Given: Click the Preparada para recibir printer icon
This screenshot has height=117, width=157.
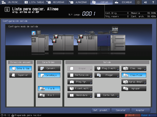Looking at the screenshot, I should point(13,115).
